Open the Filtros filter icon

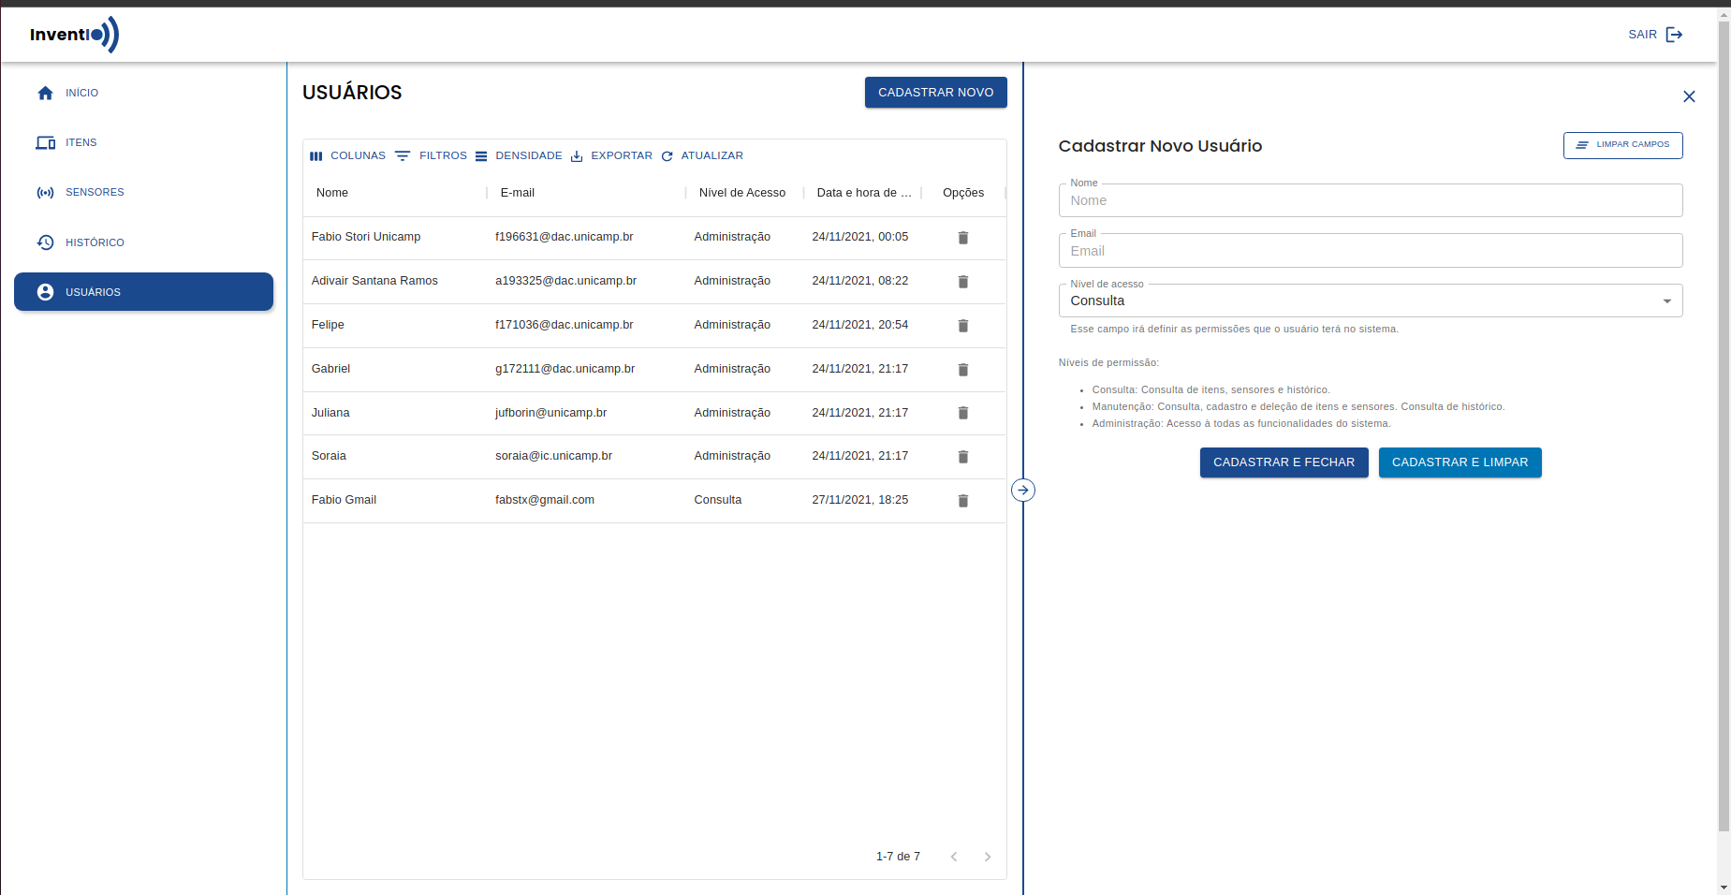coord(403,155)
